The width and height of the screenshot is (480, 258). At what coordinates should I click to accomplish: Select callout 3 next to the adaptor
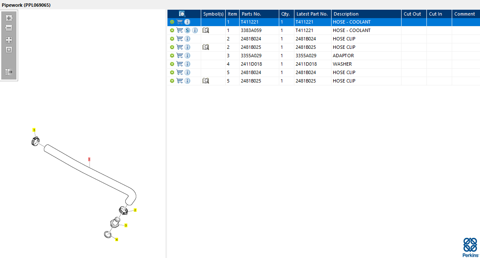(126, 225)
